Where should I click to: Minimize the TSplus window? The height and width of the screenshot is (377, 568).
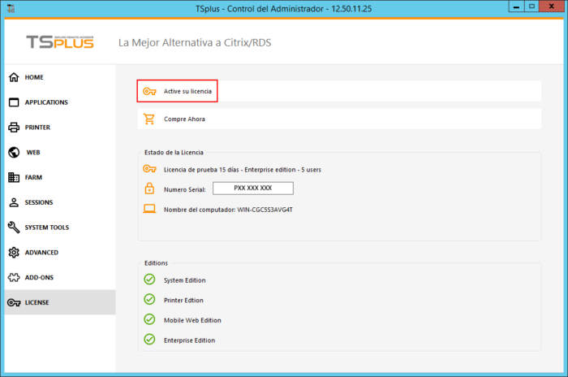(x=517, y=6)
